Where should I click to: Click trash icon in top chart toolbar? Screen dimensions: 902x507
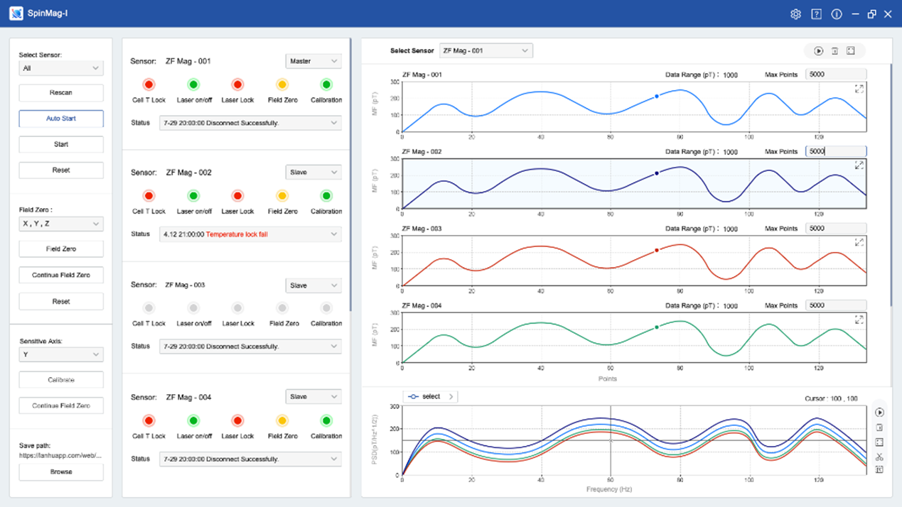point(834,51)
